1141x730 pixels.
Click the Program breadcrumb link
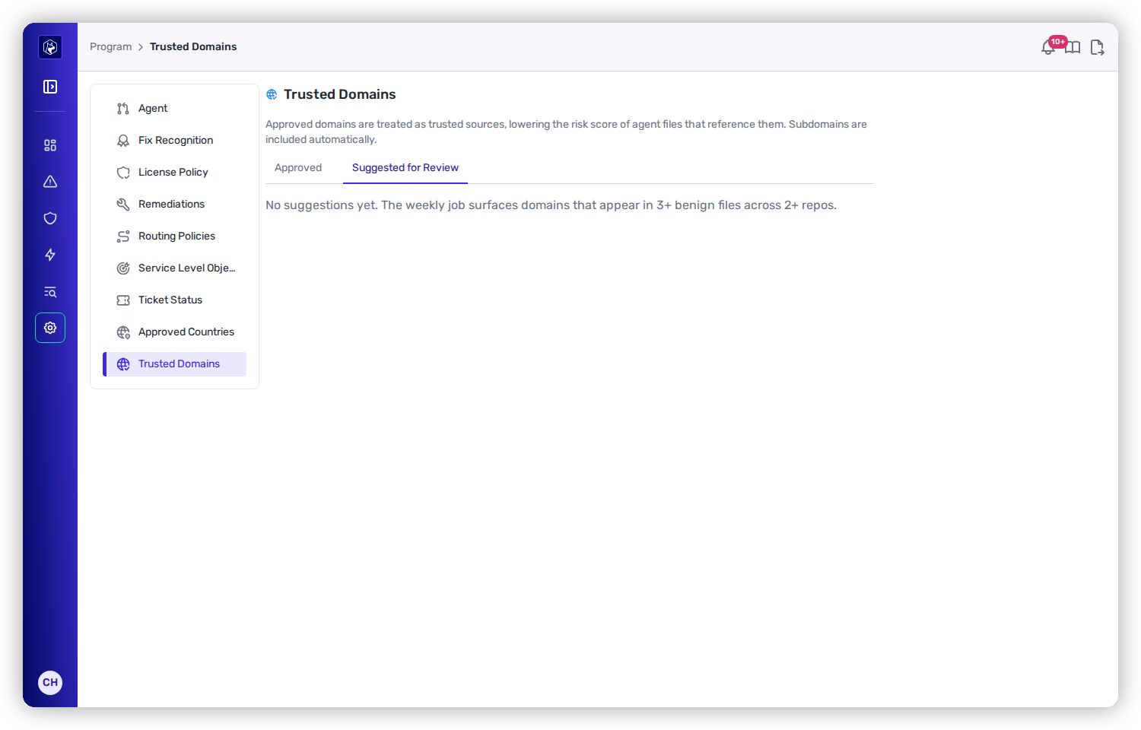click(x=111, y=46)
